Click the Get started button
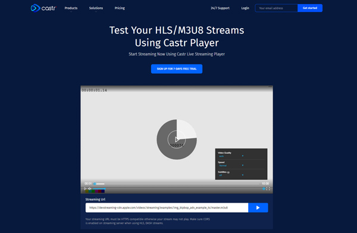This screenshot has height=233, width=357. point(310,8)
